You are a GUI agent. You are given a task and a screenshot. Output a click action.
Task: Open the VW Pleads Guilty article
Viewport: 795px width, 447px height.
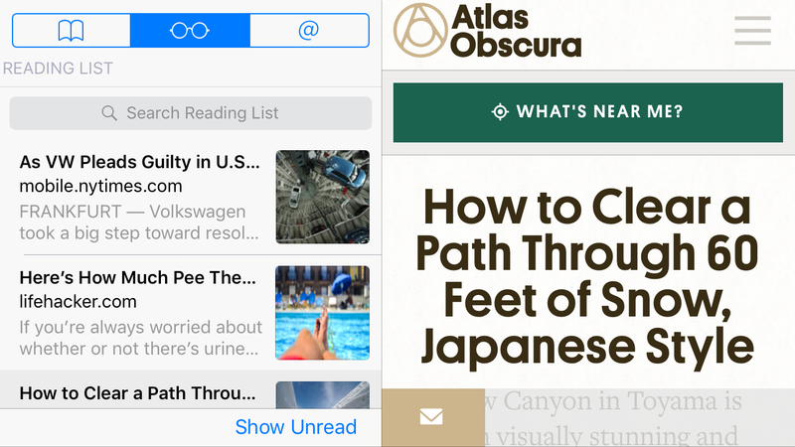click(x=191, y=197)
